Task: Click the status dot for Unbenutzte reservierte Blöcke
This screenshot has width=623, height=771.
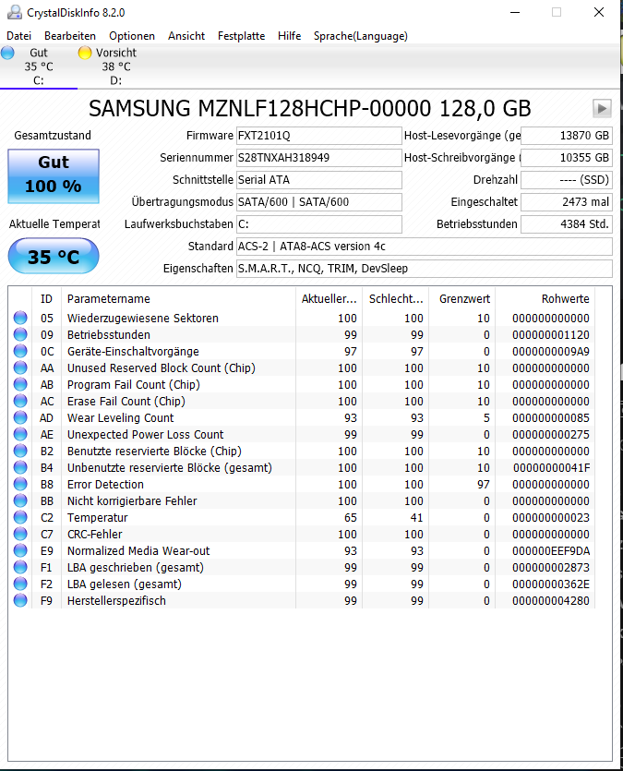Action: coord(20,467)
